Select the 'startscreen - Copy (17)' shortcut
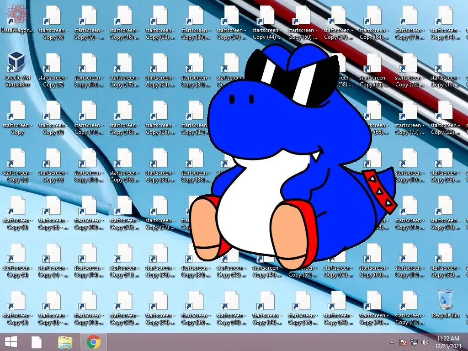This screenshot has height=351, width=468. click(x=124, y=71)
